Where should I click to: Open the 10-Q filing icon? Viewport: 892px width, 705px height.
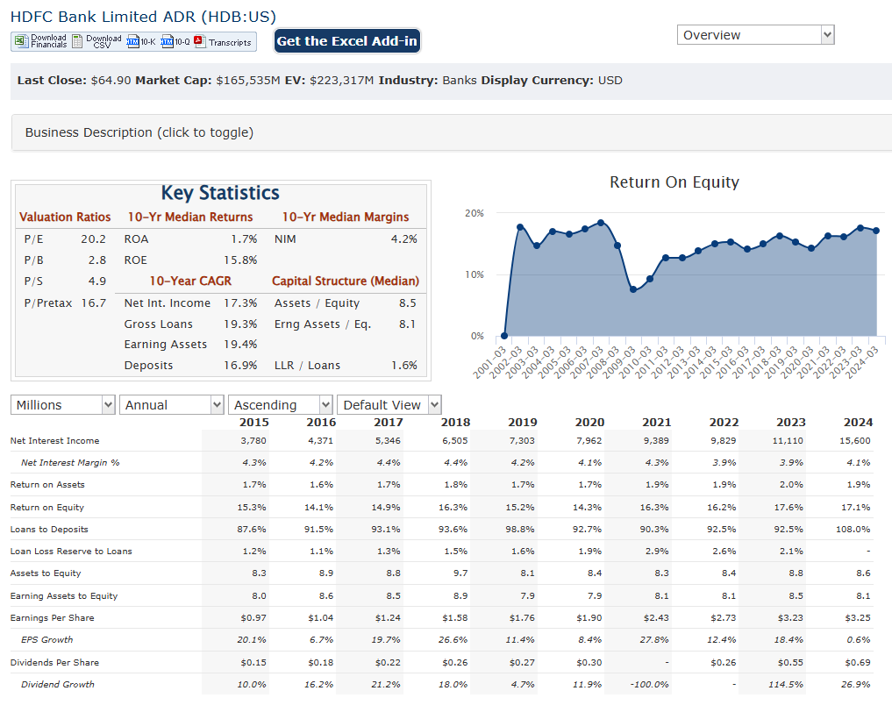167,41
